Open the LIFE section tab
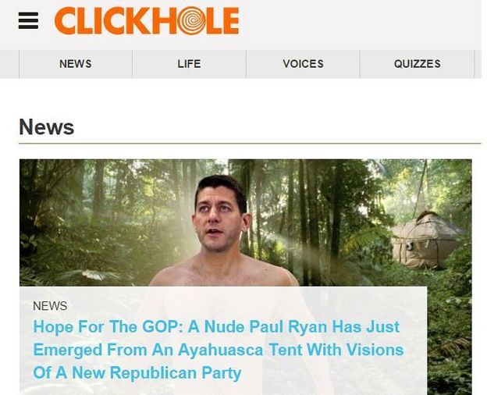This screenshot has height=395, width=487. [189, 64]
